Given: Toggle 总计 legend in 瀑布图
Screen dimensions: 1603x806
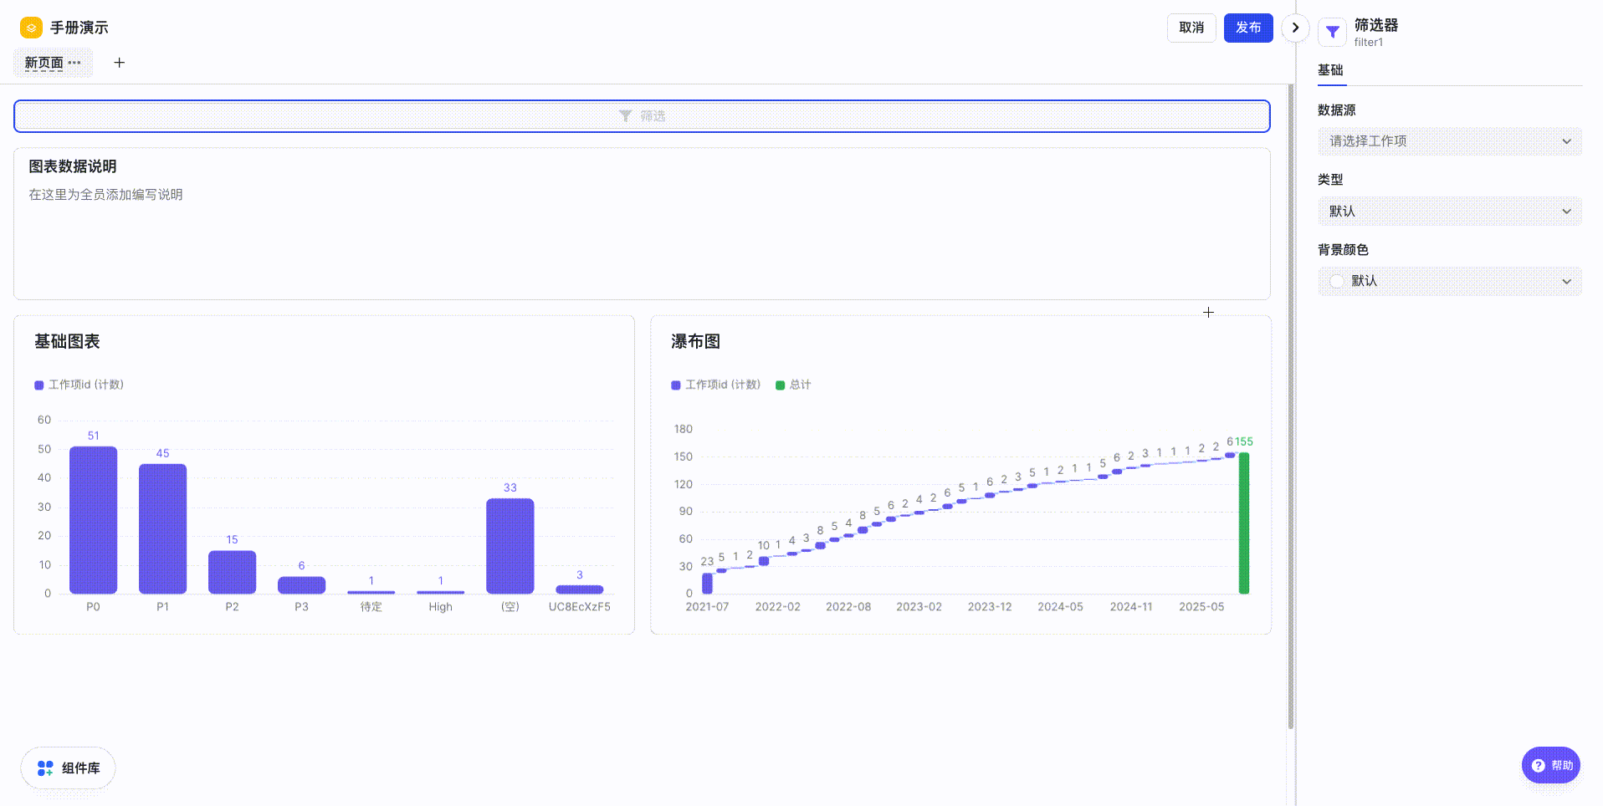Looking at the screenshot, I should [x=793, y=385].
